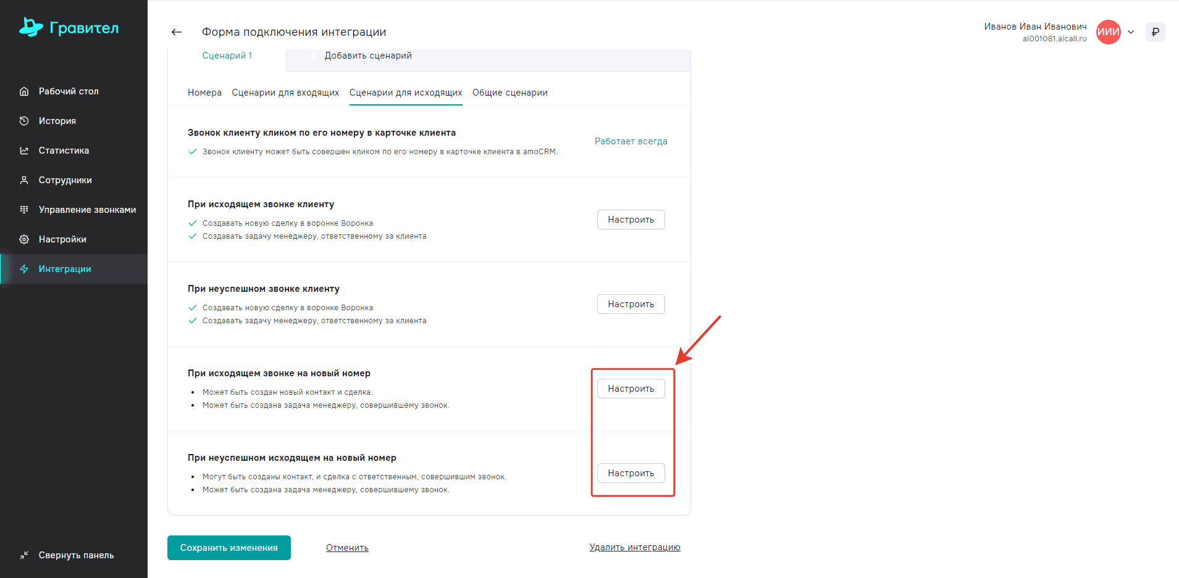This screenshot has width=1179, height=578.
Task: Open Сотрудники person icon
Action: coord(24,180)
